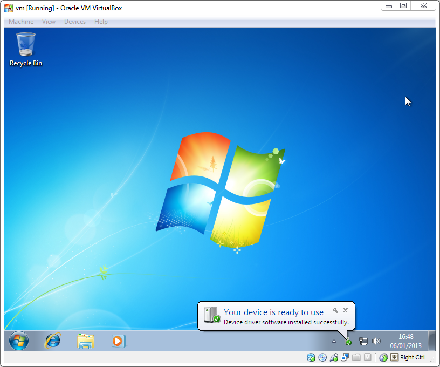
Task: Click the guest volume speaker icon
Action: (376, 341)
